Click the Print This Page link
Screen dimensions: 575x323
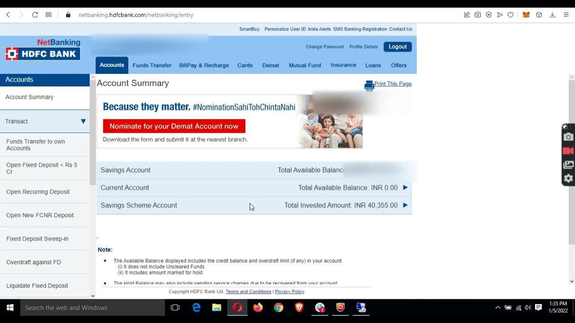tap(393, 84)
